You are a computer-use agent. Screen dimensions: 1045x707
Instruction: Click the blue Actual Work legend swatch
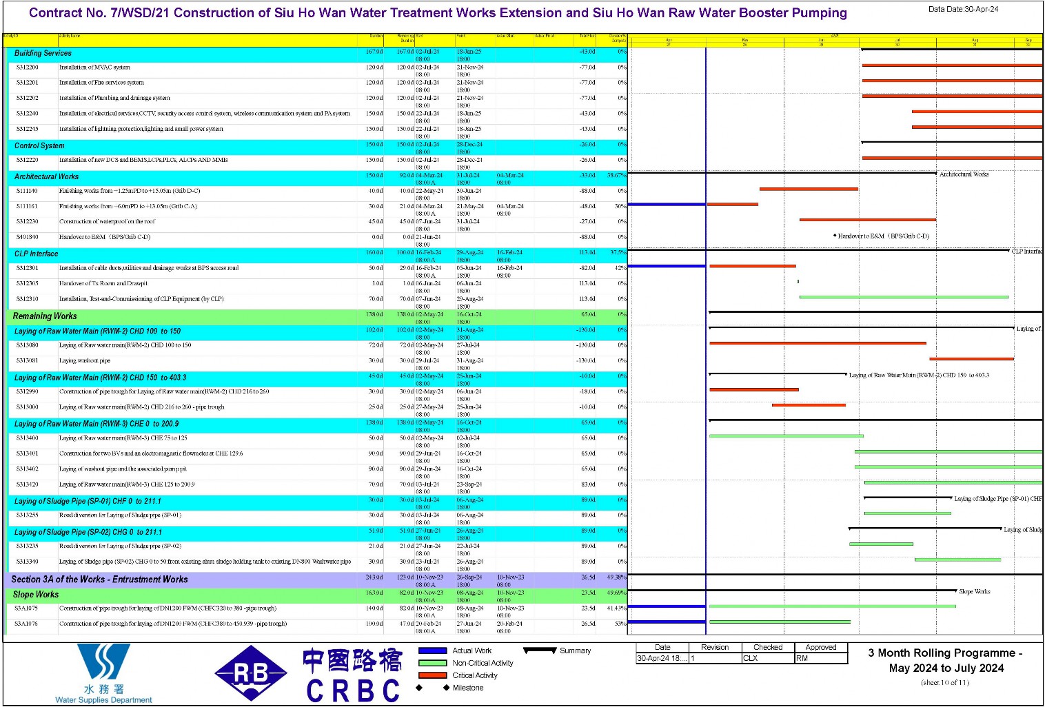tap(432, 650)
